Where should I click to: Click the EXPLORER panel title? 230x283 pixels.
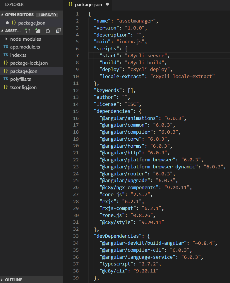pyautogui.click(x=14, y=5)
